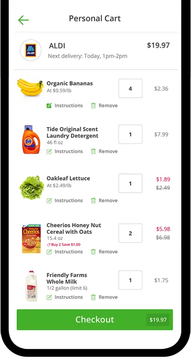Screen dimensions: 191x361
Task: Open the quantity selector for Tide Detergent
Action: (130, 134)
